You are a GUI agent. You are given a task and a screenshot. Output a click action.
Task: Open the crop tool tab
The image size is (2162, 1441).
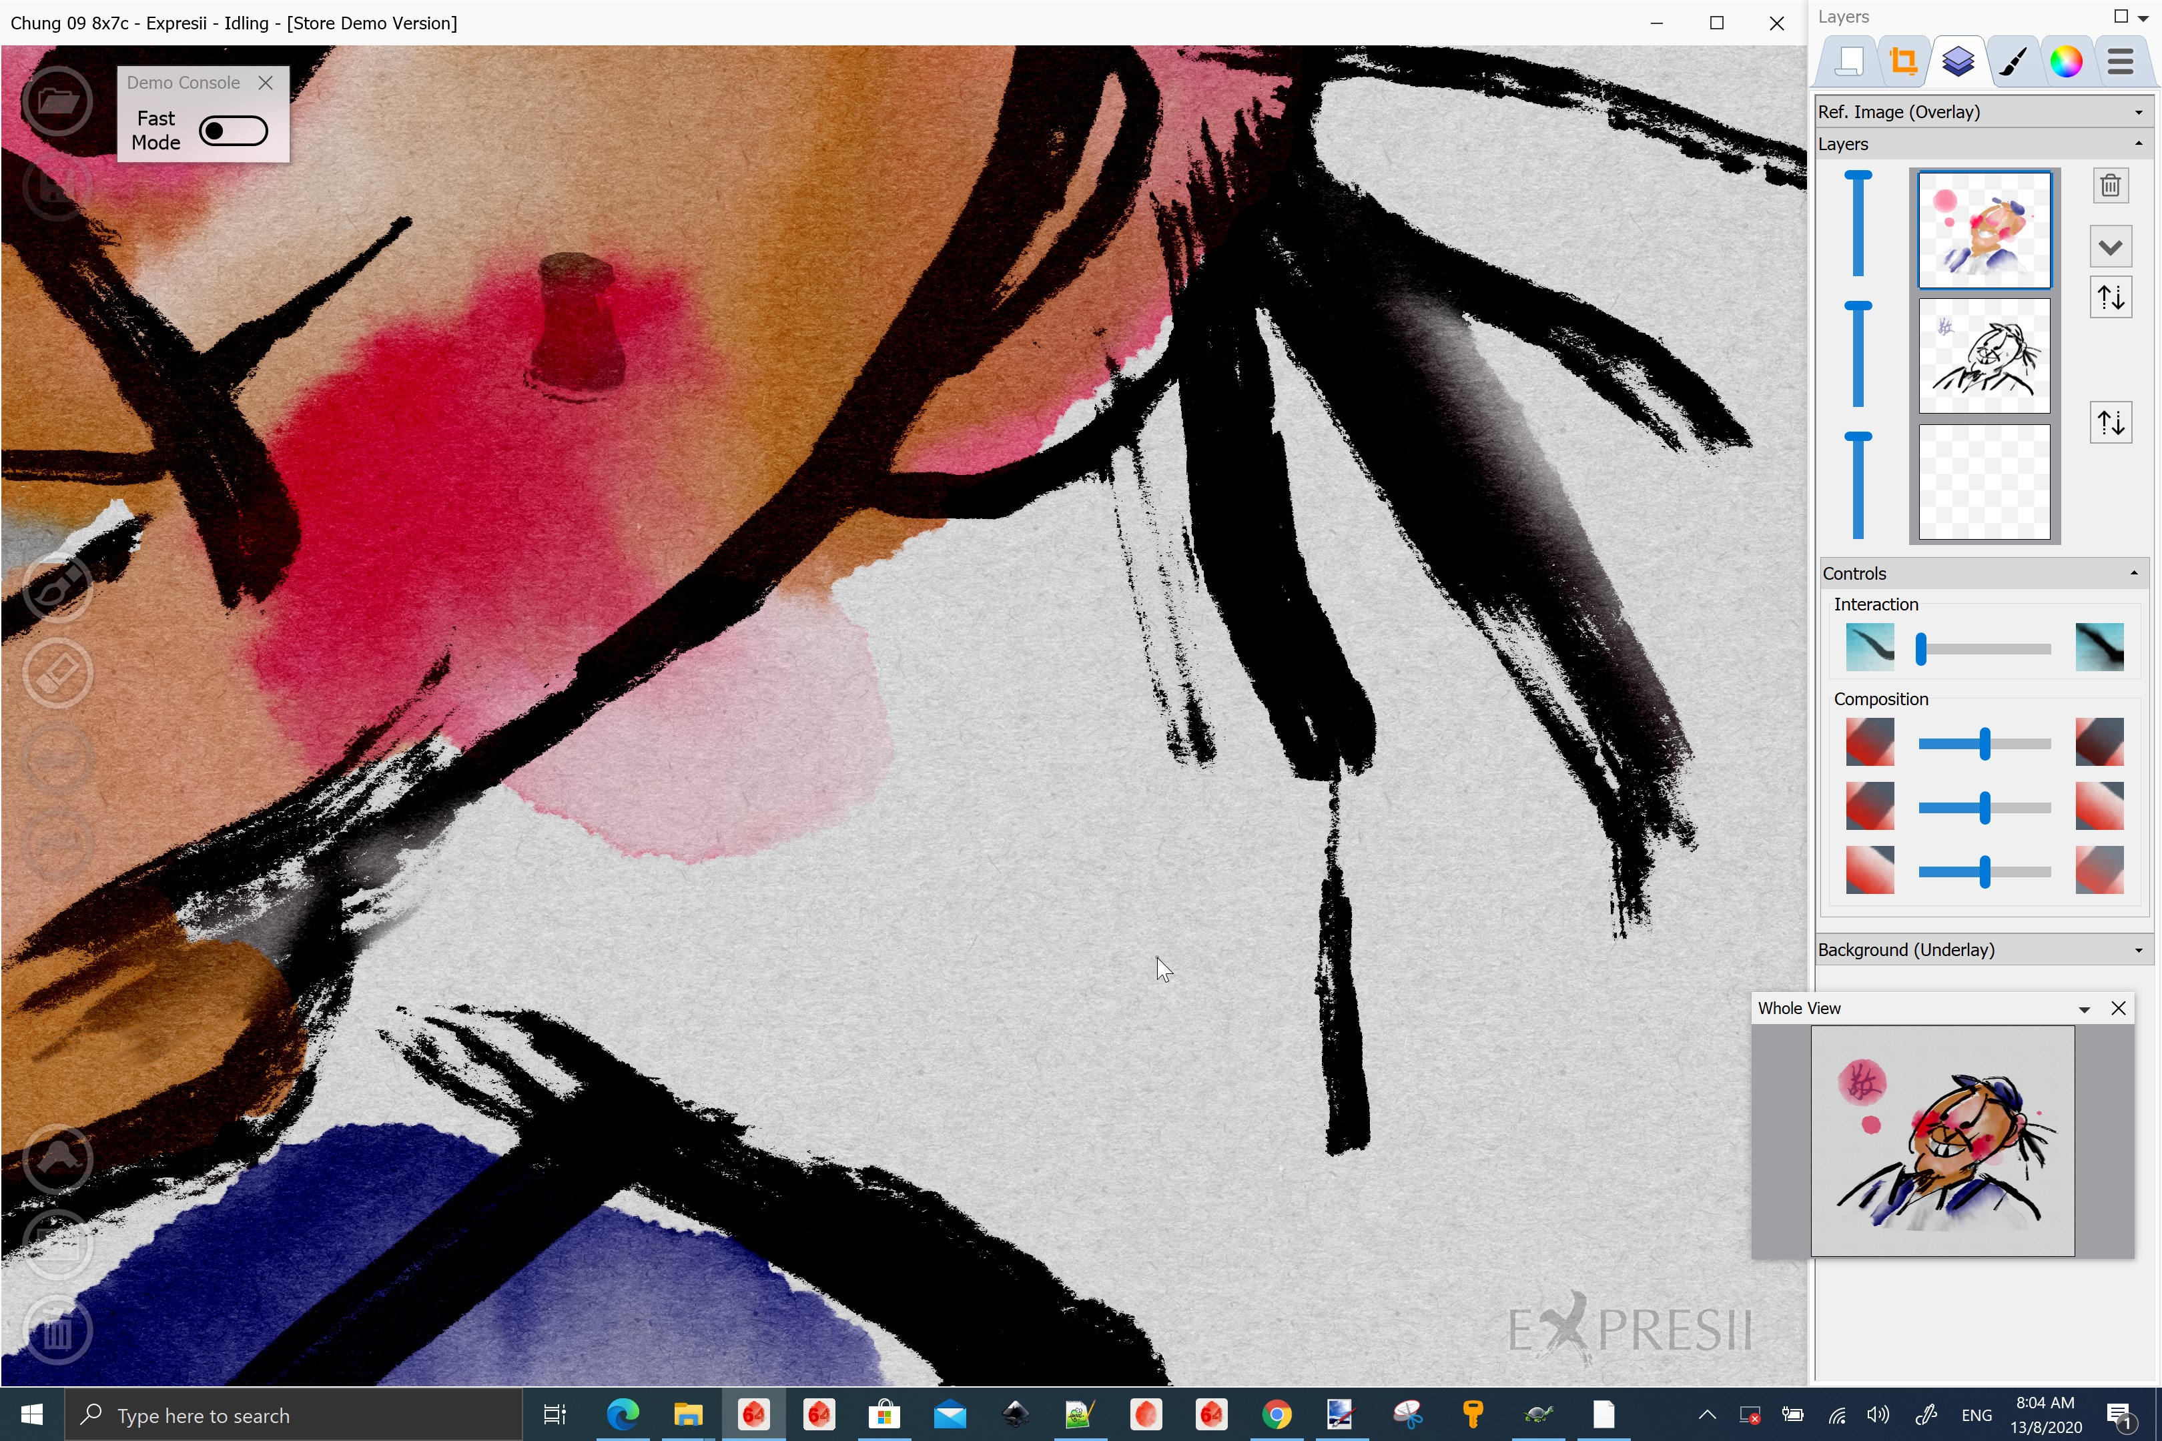pyautogui.click(x=1903, y=63)
